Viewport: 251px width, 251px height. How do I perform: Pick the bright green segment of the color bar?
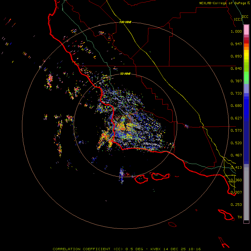[x=246, y=76]
